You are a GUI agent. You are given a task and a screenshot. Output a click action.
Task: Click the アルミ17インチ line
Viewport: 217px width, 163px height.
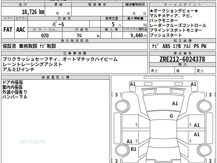tap(18, 69)
